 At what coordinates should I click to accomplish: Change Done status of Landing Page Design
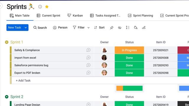(x=129, y=104)
